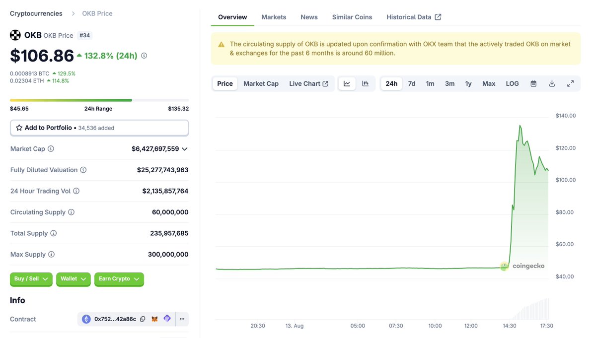Download the chart data icon
This screenshot has height=338, width=596.
click(552, 83)
